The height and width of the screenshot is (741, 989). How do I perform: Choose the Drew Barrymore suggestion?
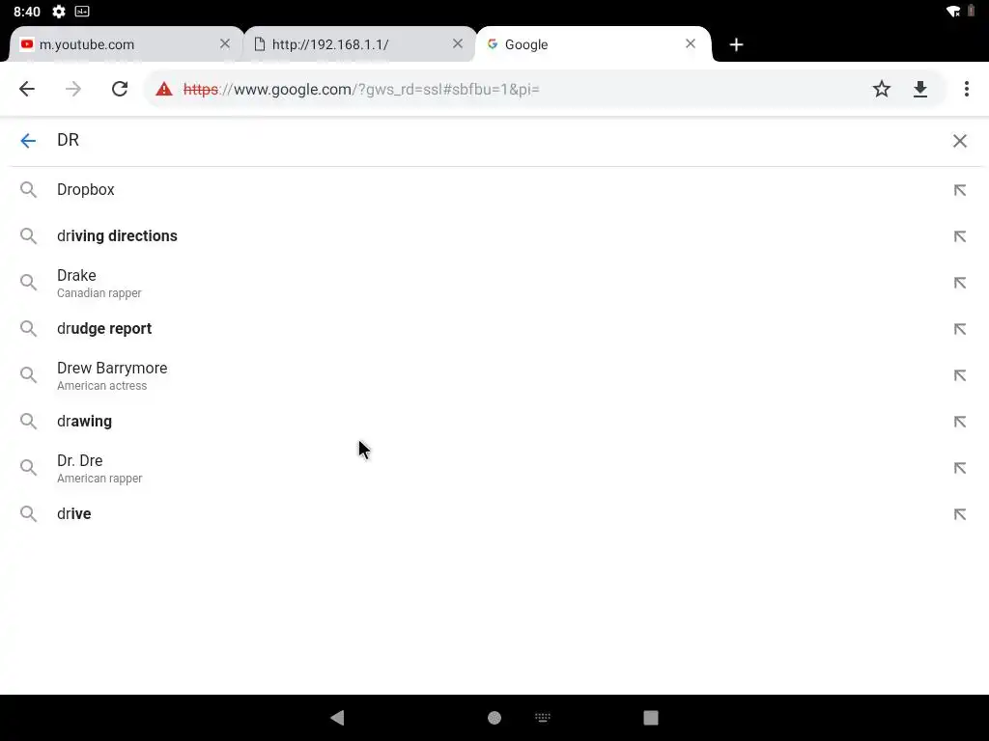coord(494,375)
